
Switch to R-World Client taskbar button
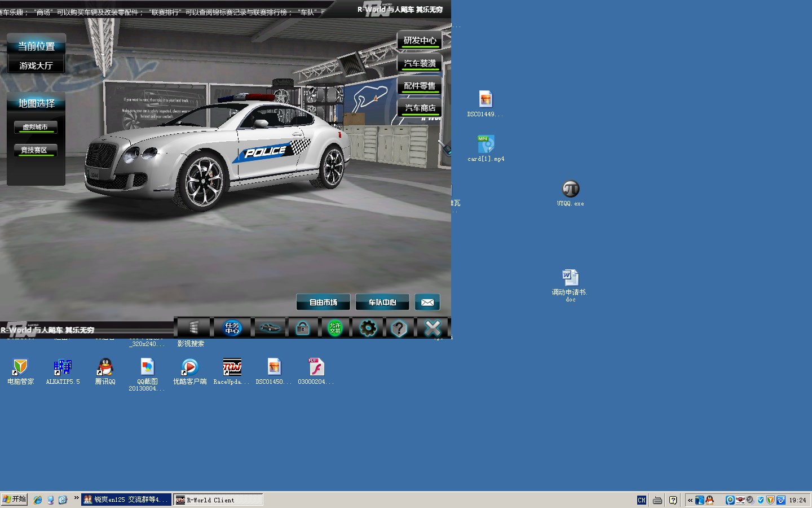218,500
